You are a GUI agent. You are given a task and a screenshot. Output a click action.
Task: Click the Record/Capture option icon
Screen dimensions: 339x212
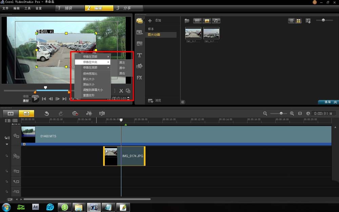75,114
